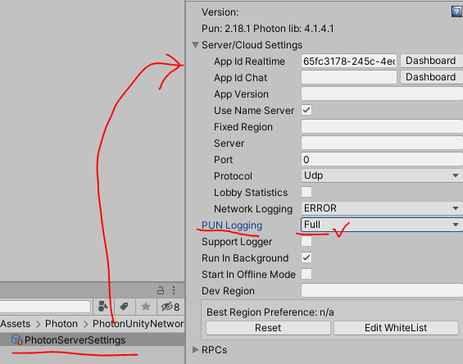
Task: Open the help icon beside Version
Action: coord(456,11)
